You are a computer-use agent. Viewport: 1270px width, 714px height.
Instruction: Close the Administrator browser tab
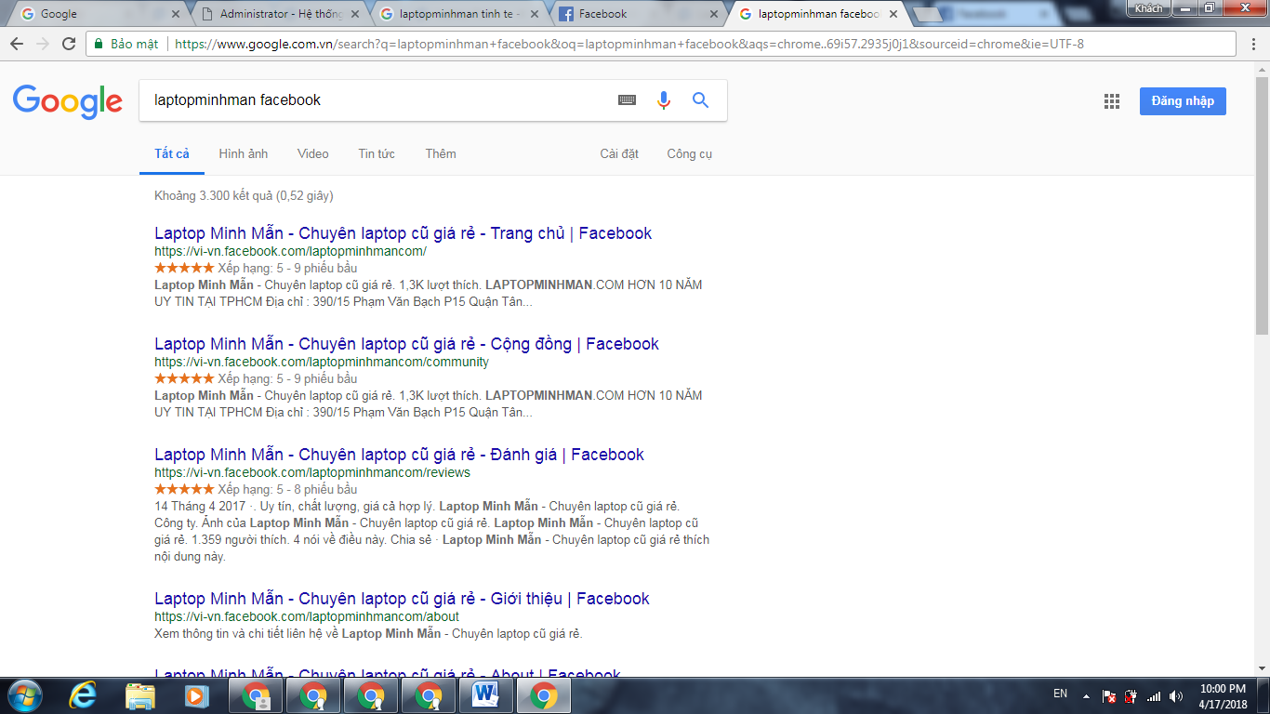[x=355, y=14]
